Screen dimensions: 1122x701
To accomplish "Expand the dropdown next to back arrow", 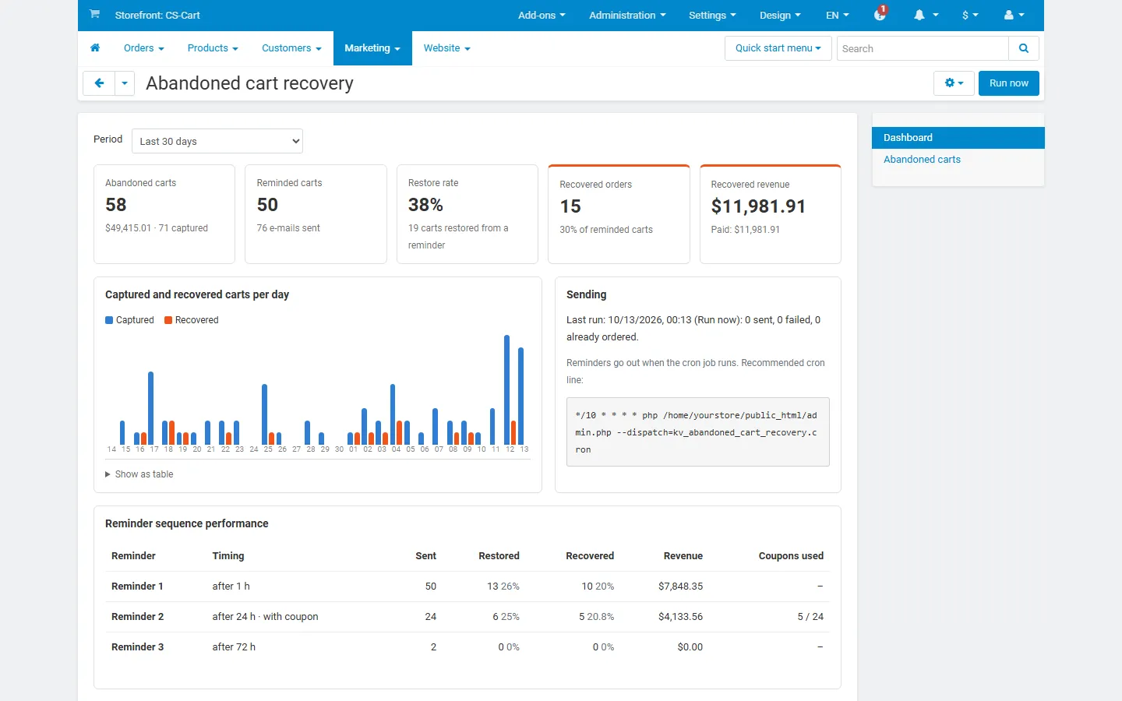I will (125, 83).
